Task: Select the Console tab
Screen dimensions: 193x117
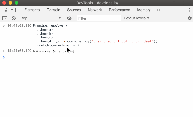Action: pyautogui.click(x=53, y=10)
